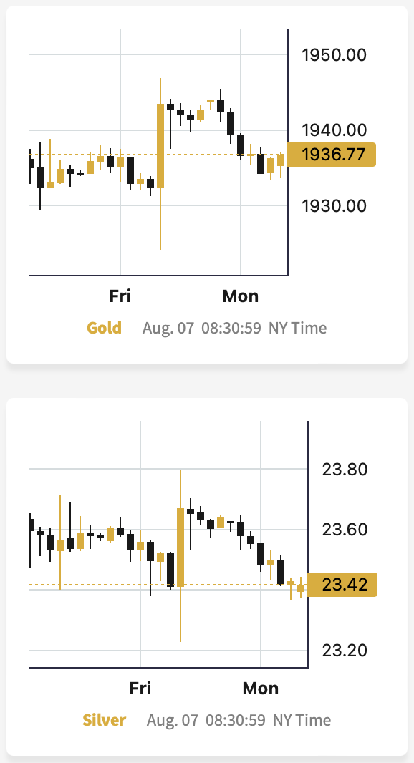Viewport: 414px width, 763px height.
Task: Click the 23.80 axis label
Action: tap(345, 470)
